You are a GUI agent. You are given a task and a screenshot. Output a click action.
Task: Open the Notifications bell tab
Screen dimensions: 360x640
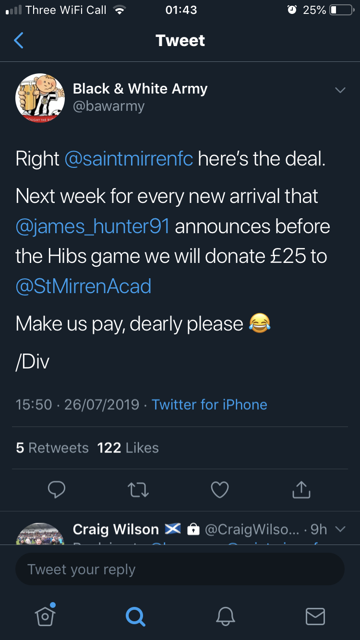click(x=225, y=616)
